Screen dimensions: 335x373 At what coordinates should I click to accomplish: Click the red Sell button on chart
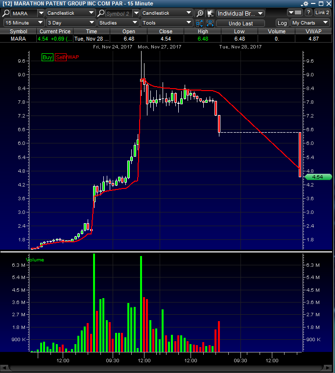coord(60,57)
